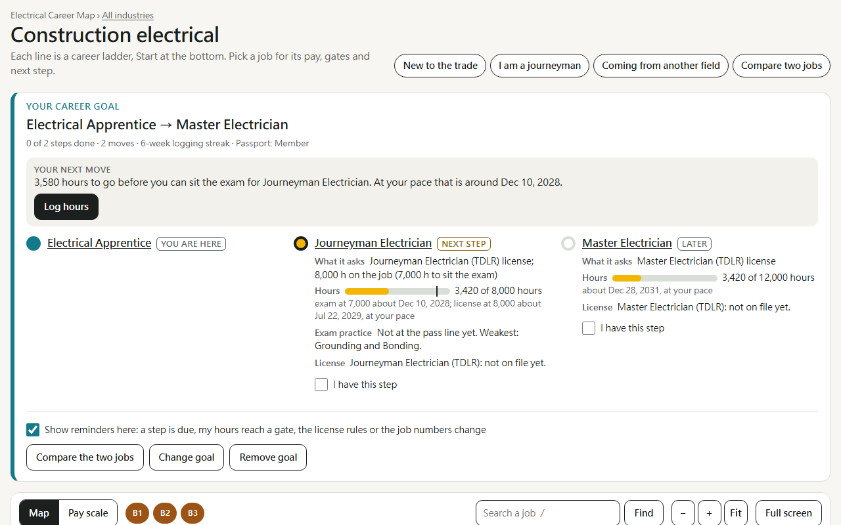Switch to the Map view tab
This screenshot has width=841, height=525.
coord(39,513)
